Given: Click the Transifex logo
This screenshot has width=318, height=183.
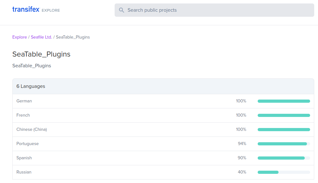Looking at the screenshot, I should click(x=26, y=9).
